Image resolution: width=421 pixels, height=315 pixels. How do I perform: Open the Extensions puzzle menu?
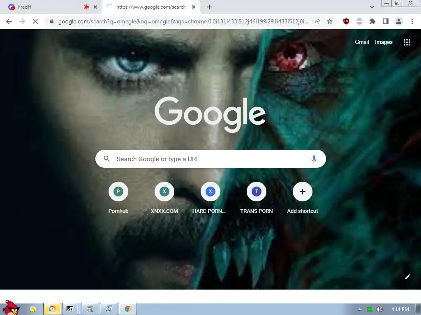click(372, 21)
